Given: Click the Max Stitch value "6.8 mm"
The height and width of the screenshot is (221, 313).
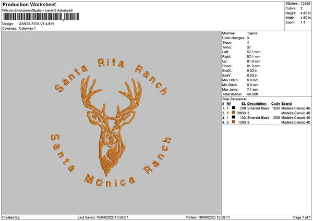Looking at the screenshot, I should pyautogui.click(x=252, y=80).
